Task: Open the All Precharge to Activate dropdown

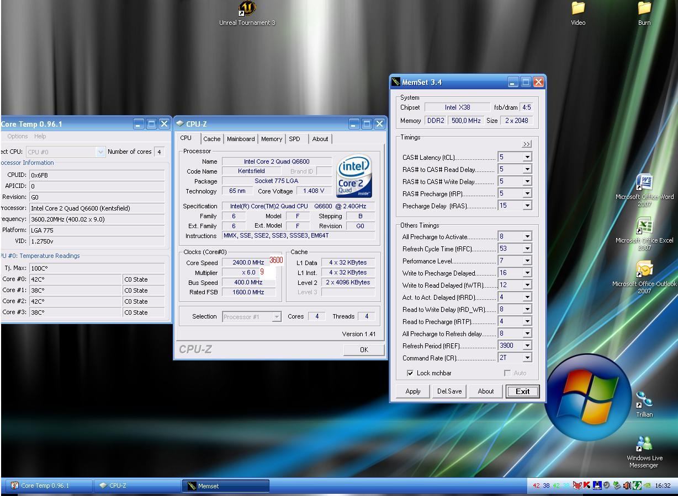Action: (527, 236)
